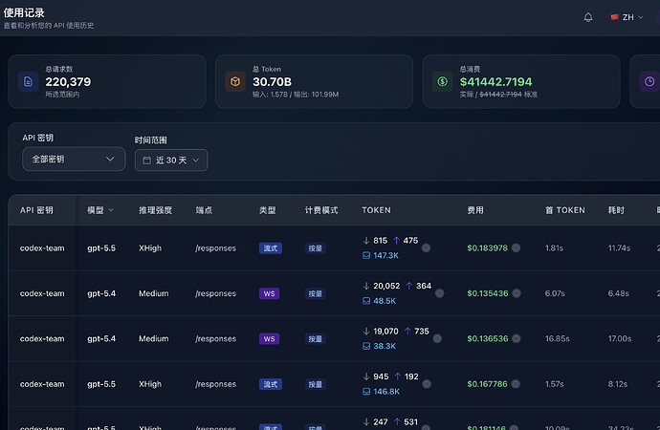Click the cache icon next to 146.8K
Screen dimensions: 660x430
(x=366, y=392)
